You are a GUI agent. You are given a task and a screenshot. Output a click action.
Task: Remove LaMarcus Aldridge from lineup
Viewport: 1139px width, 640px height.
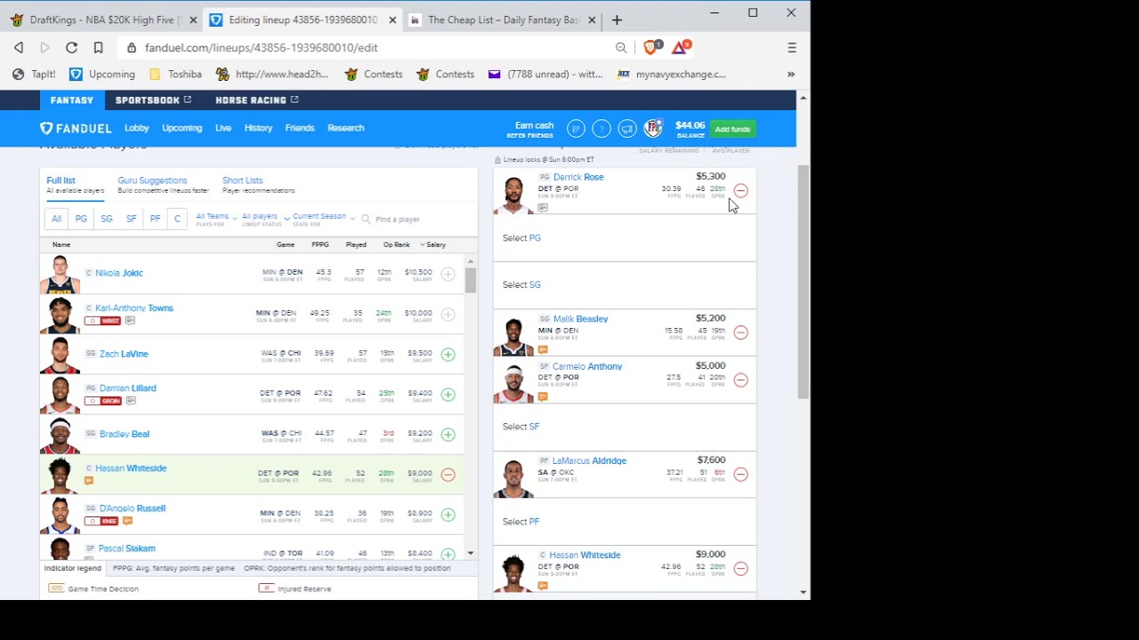(740, 474)
